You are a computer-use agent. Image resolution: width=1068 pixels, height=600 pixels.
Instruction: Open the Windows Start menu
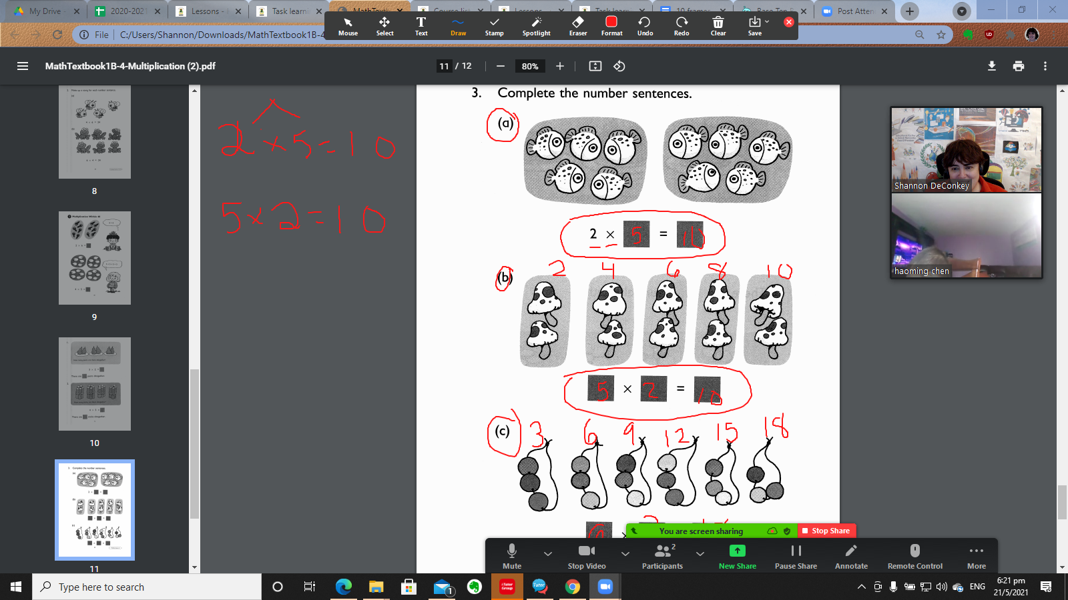point(16,587)
